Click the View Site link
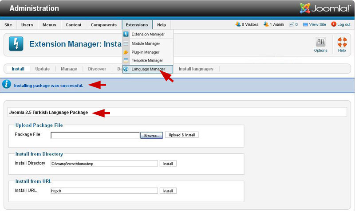 coord(317,25)
